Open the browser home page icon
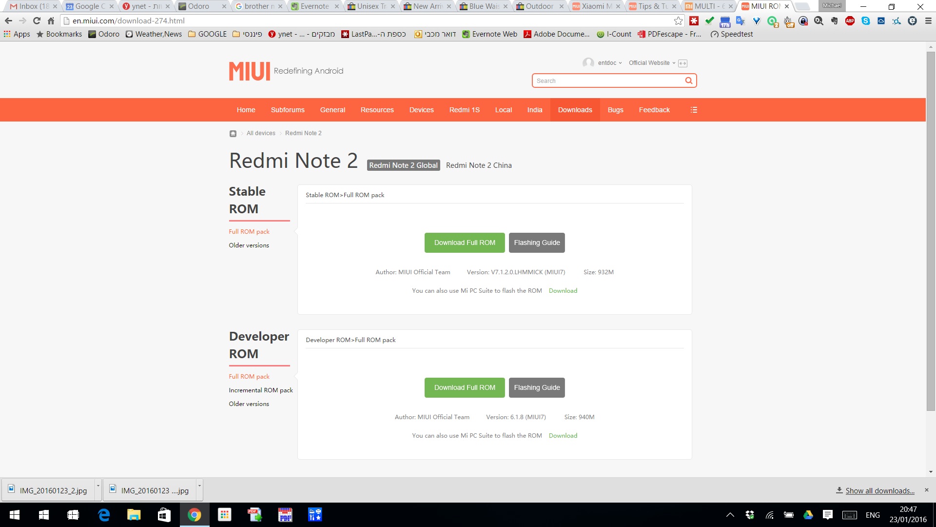 point(51,20)
